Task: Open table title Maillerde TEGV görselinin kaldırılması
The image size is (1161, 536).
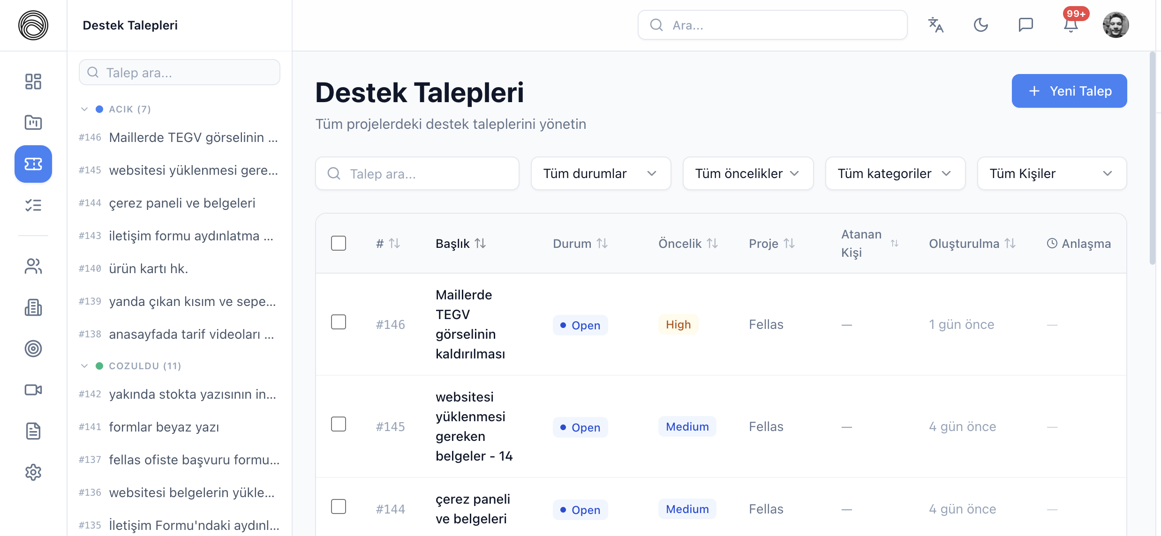Action: tap(470, 324)
